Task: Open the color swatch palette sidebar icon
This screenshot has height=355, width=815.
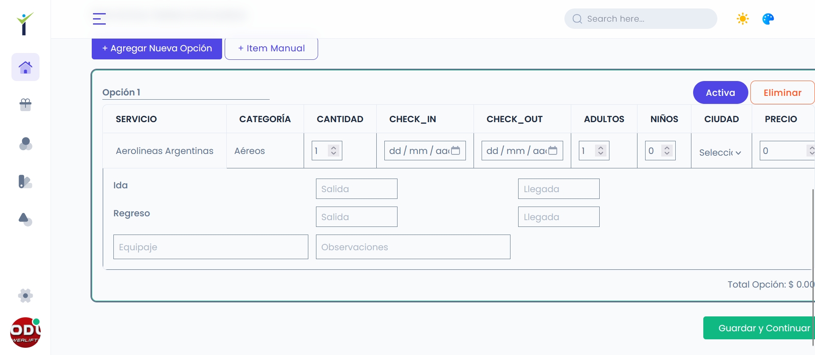Action: pyautogui.click(x=25, y=182)
